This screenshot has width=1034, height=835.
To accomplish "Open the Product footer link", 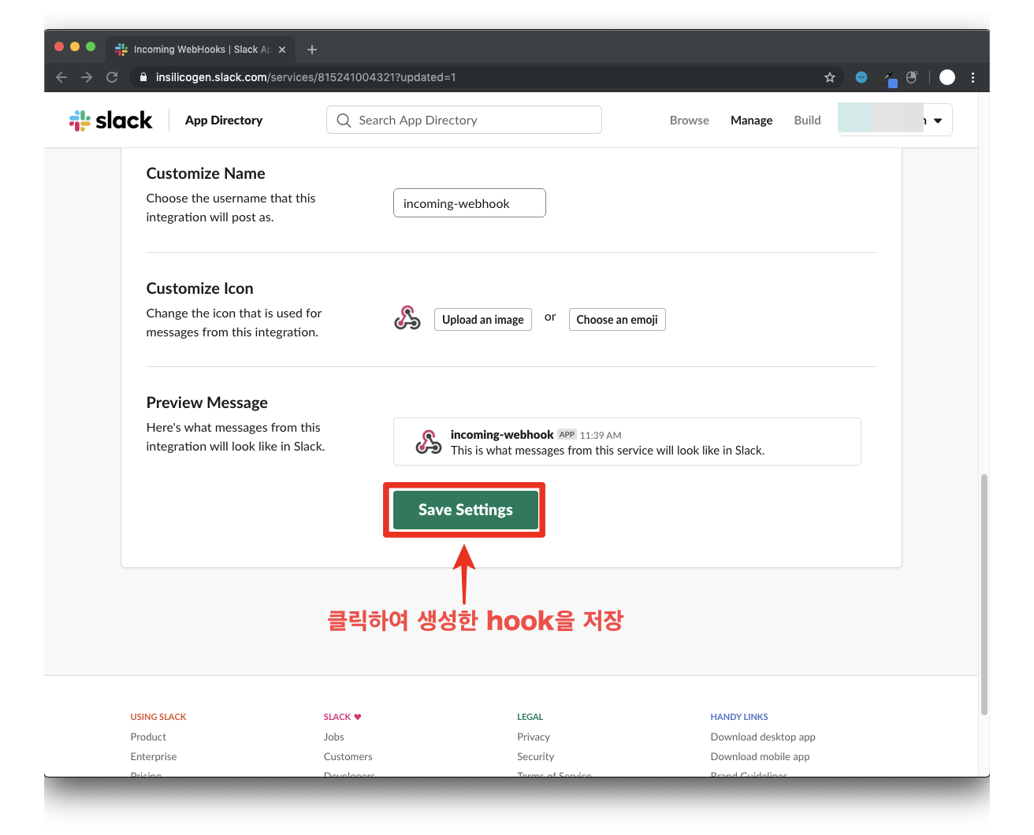I will click(x=148, y=737).
